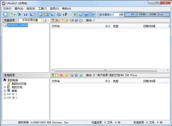Open dropdown arrow next to Open folder icon
172x126 pixels.
[15, 14]
